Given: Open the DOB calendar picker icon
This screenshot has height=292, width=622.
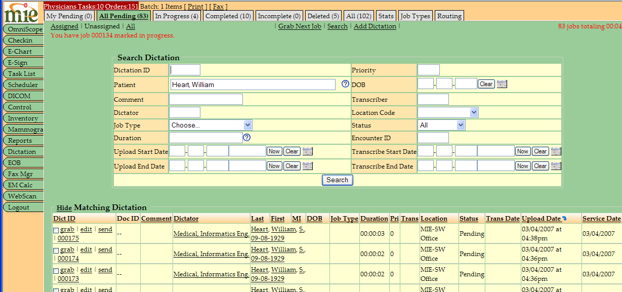Looking at the screenshot, I should 502,84.
